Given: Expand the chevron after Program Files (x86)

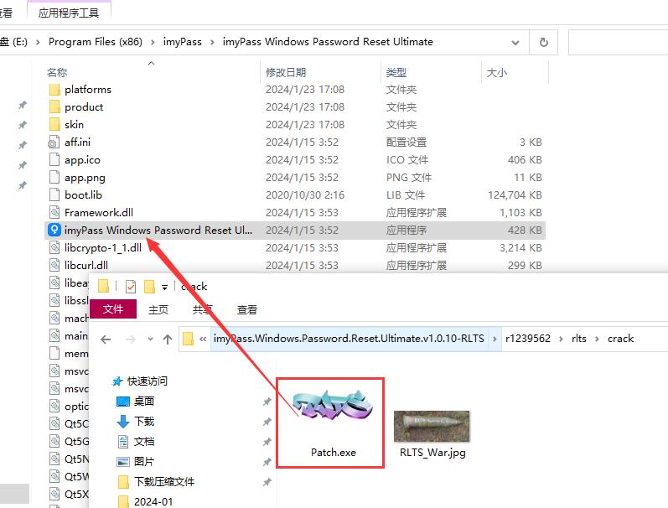Looking at the screenshot, I should pyautogui.click(x=153, y=42).
